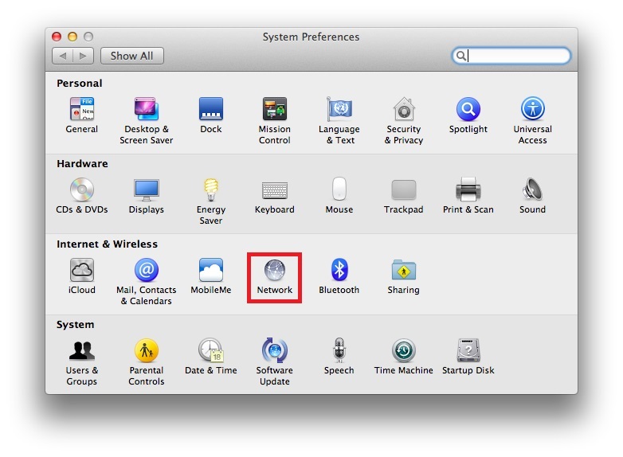Open Desktop & Screen Saver settings
This screenshot has height=457, width=623.
(x=146, y=110)
